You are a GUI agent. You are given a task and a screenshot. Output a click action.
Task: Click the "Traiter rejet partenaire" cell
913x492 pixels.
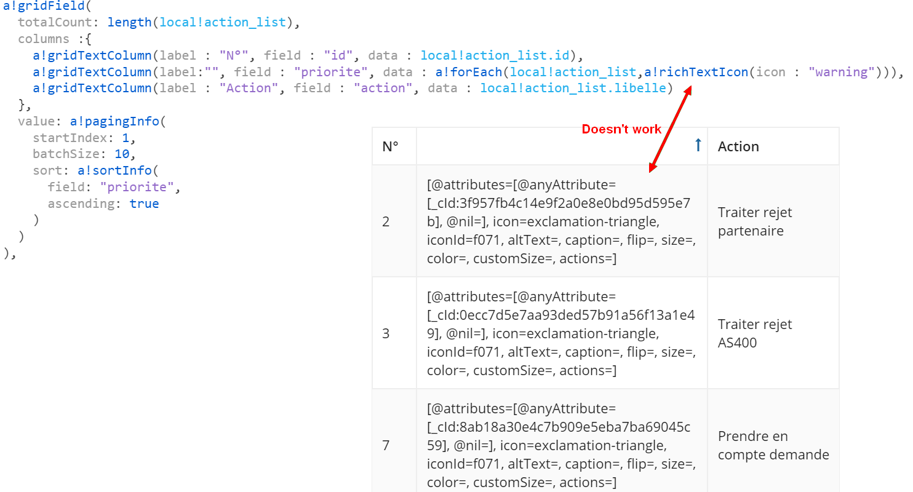755,221
